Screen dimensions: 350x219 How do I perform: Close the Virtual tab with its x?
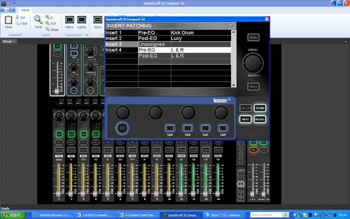click(x=14, y=41)
